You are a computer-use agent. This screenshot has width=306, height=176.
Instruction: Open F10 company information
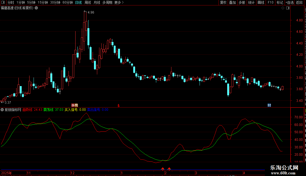click(x=271, y=2)
